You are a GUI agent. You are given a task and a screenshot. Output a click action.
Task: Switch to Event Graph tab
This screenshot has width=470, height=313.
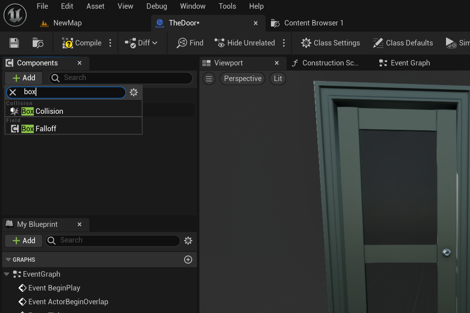click(404, 63)
